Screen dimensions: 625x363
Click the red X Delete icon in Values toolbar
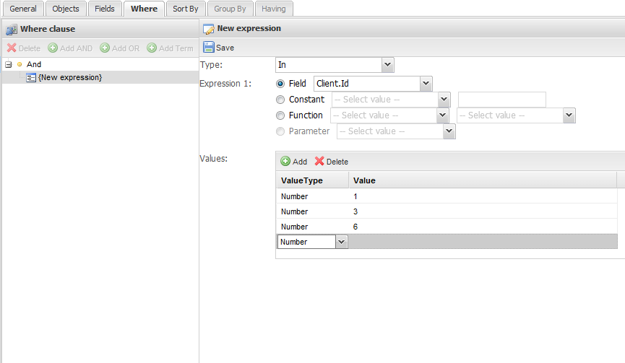(x=319, y=161)
